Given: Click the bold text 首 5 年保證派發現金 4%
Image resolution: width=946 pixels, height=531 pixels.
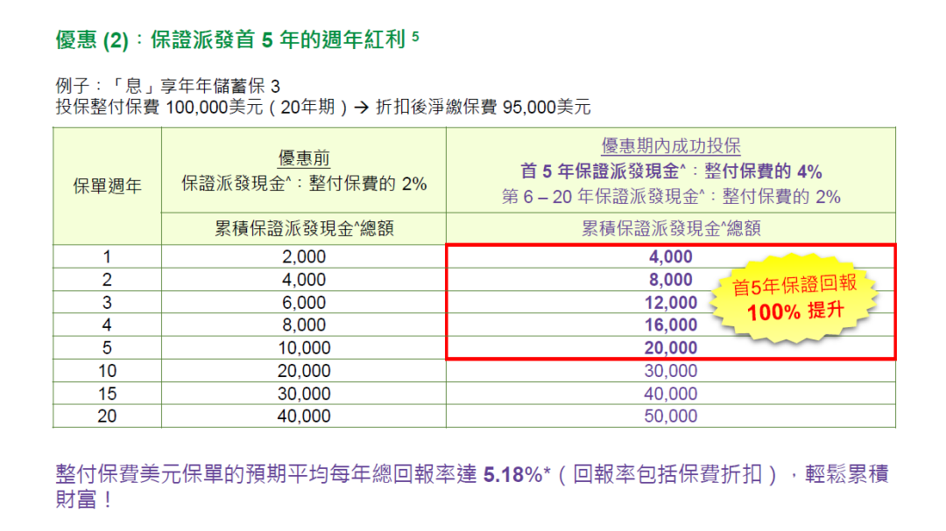Looking at the screenshot, I should [671, 171].
